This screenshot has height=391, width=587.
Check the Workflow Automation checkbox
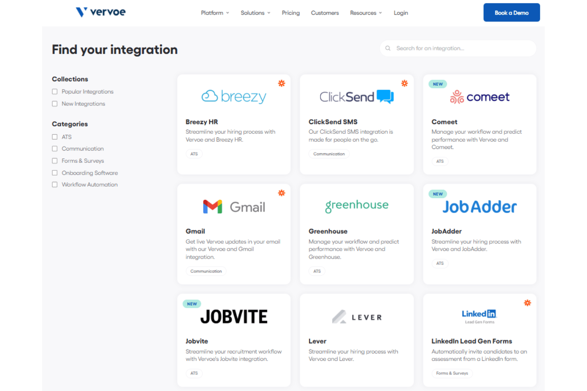pyautogui.click(x=55, y=185)
